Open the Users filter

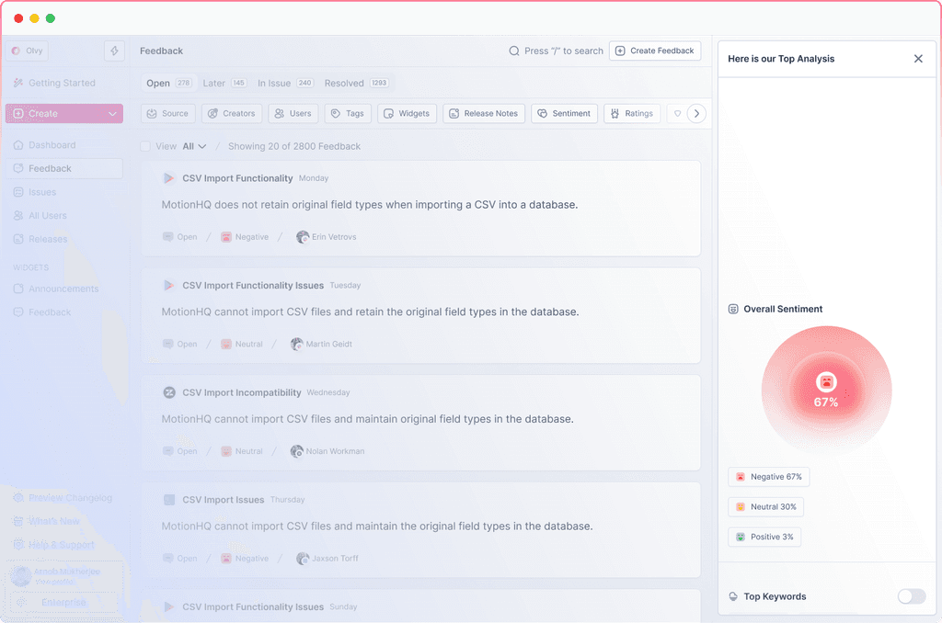click(x=293, y=113)
